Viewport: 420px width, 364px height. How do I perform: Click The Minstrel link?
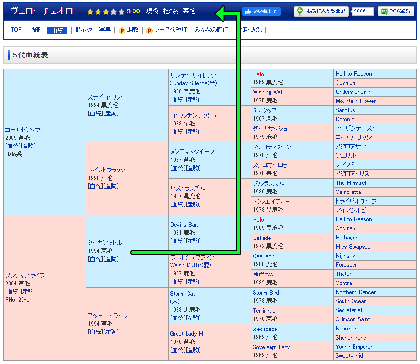(351, 183)
